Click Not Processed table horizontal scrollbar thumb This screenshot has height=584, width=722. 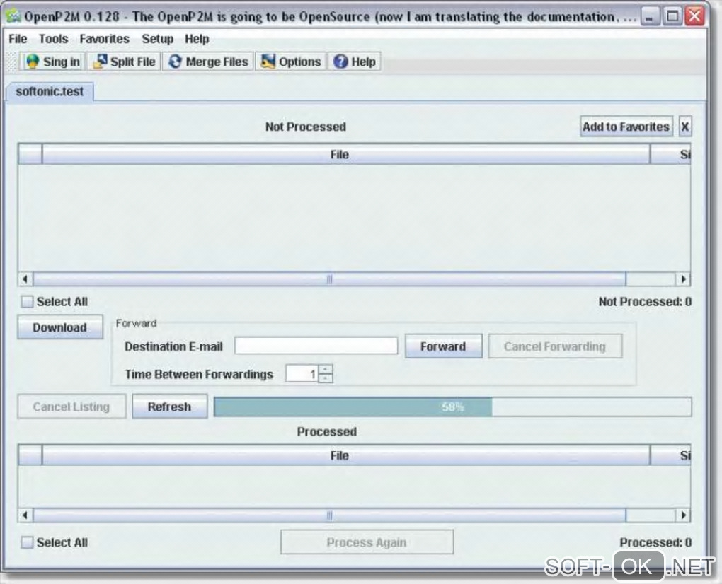330,279
